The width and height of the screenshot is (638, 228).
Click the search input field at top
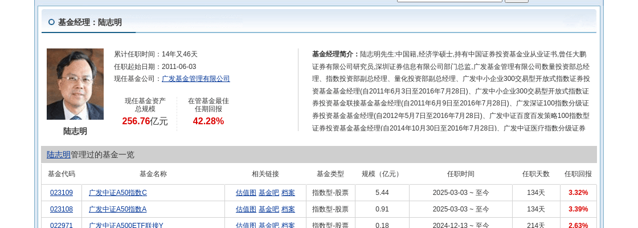(449, 1)
